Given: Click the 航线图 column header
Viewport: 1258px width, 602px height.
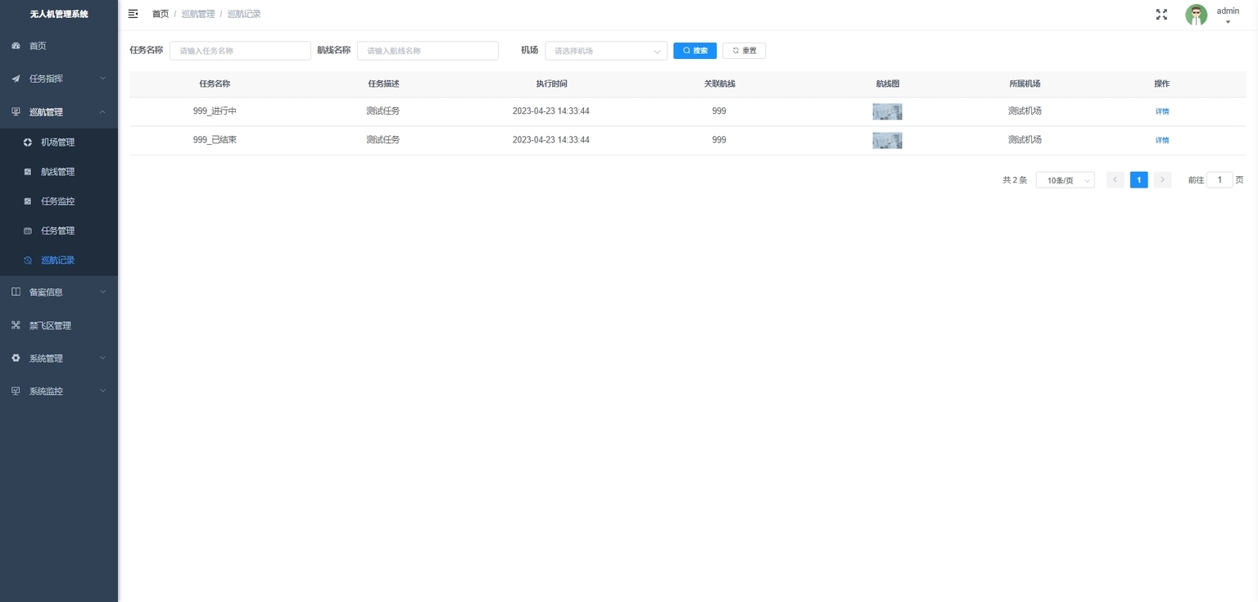Looking at the screenshot, I should tap(887, 84).
